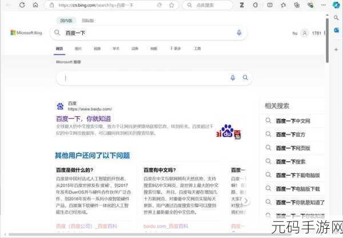Viewport: 343px width, 238px height.
Task: Click the sidebar plus icon to add app
Action: [x=336, y=49]
